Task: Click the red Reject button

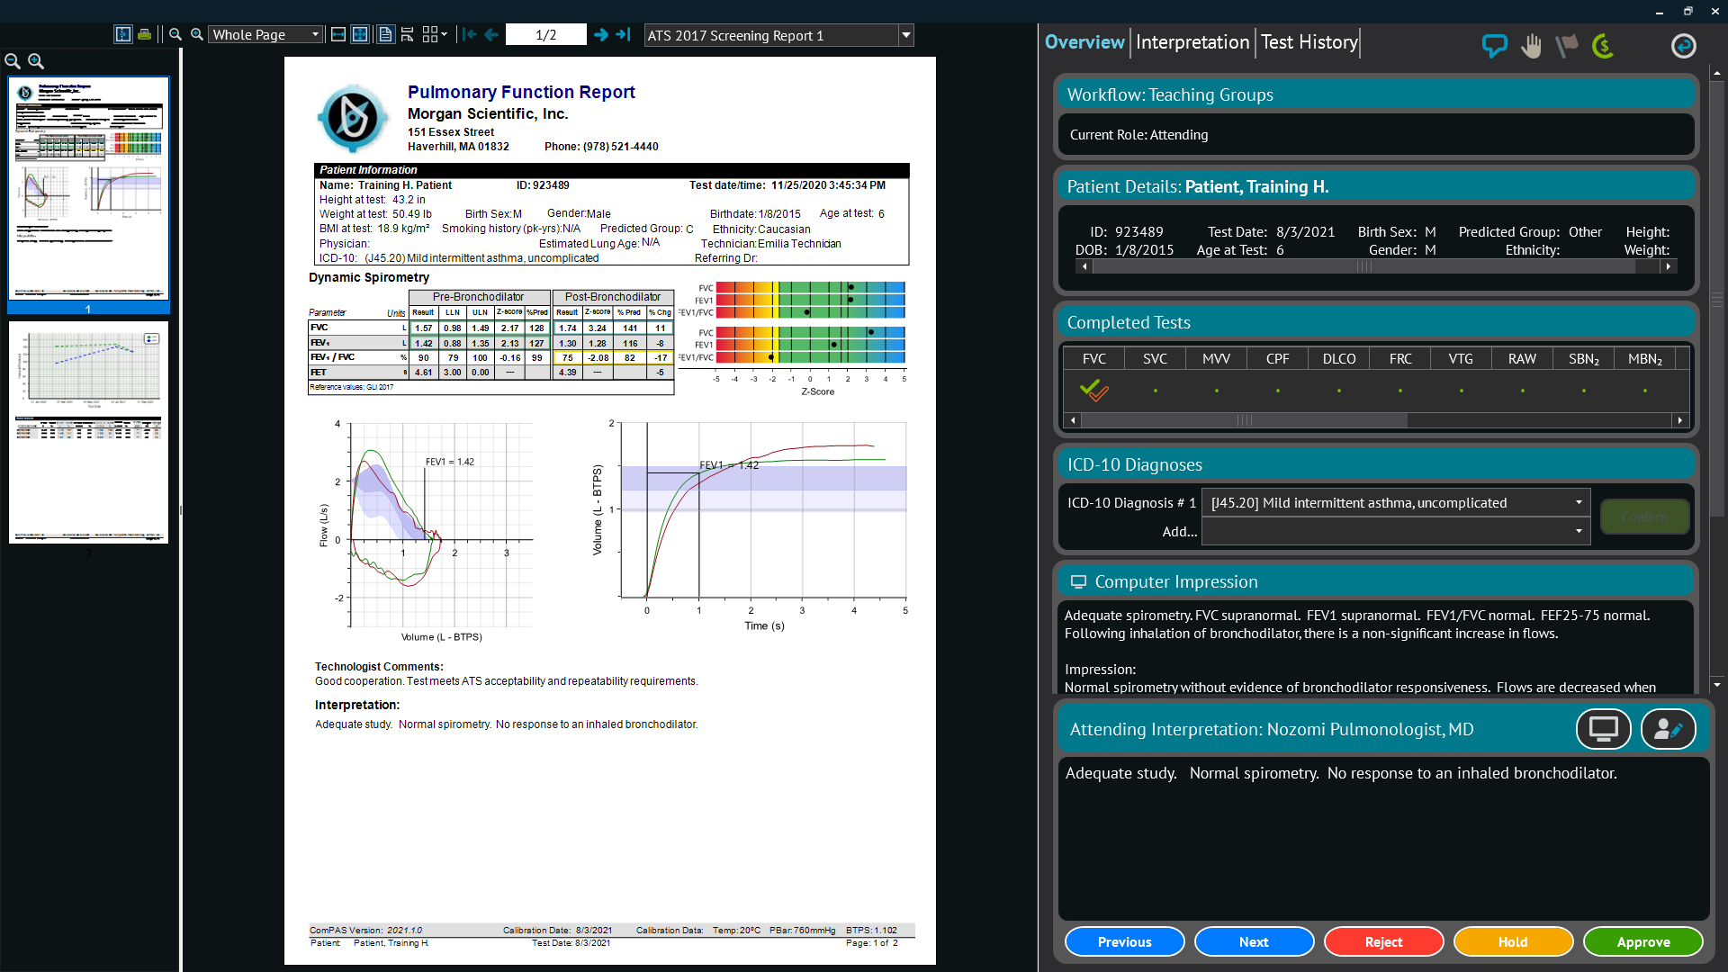Action: [1383, 941]
